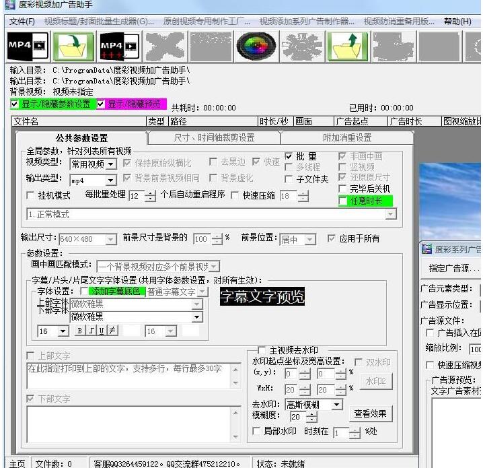The width and height of the screenshot is (483, 468).
Task: Select the 公共参数设置 tab
Action: tap(81, 138)
